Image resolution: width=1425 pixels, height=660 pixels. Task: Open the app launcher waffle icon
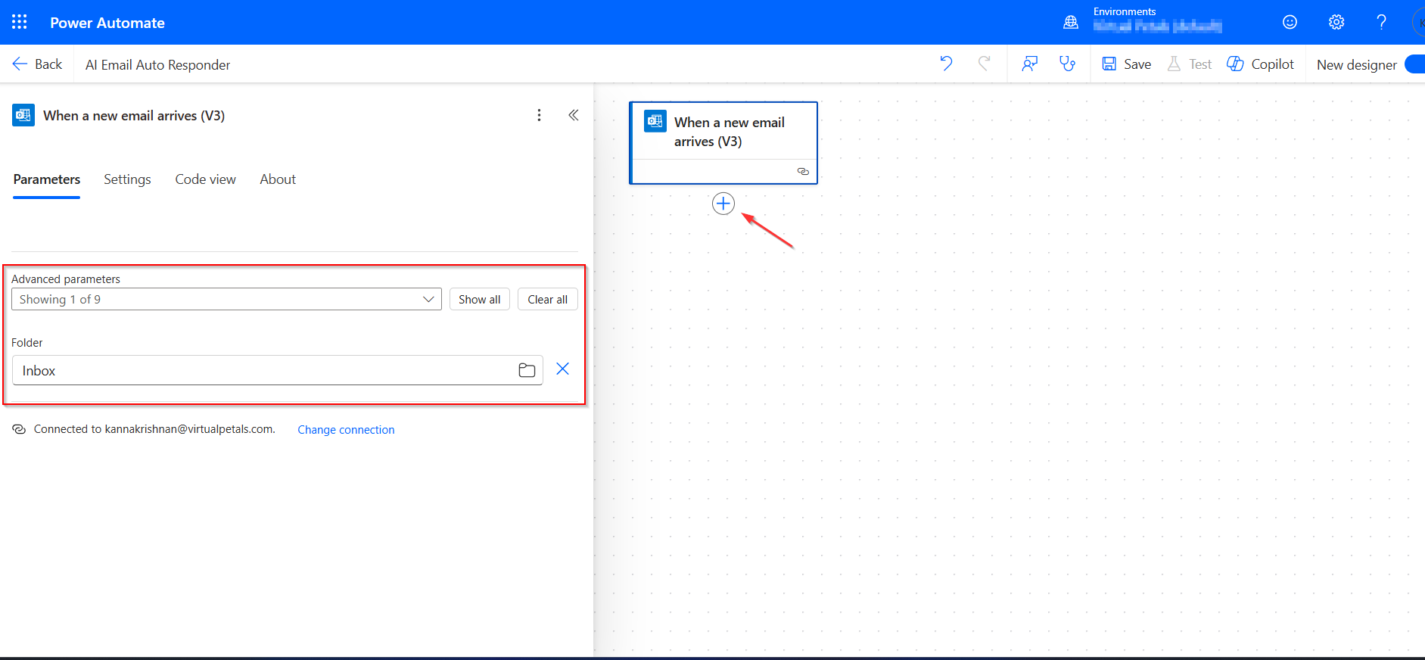tap(20, 22)
